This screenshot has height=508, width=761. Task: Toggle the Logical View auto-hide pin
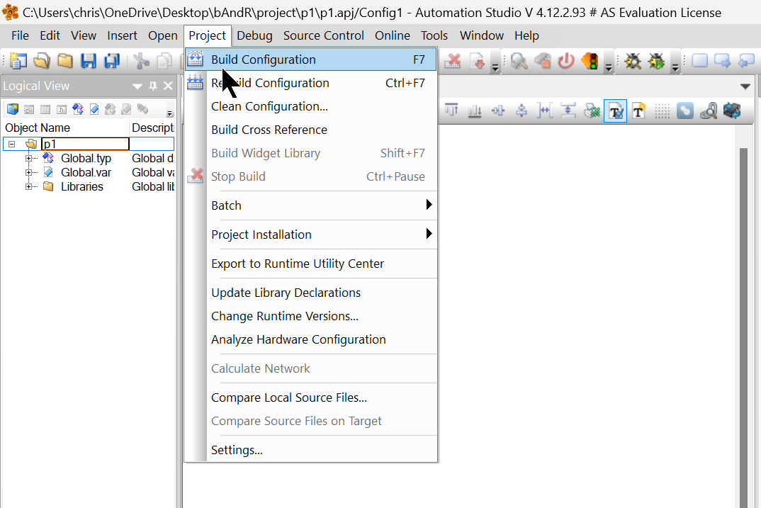[153, 86]
